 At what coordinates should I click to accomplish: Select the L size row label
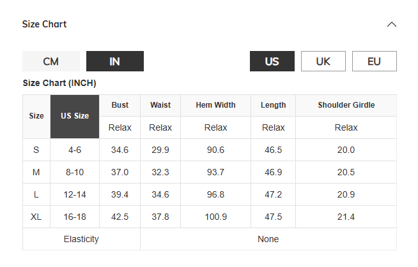coord(36,194)
